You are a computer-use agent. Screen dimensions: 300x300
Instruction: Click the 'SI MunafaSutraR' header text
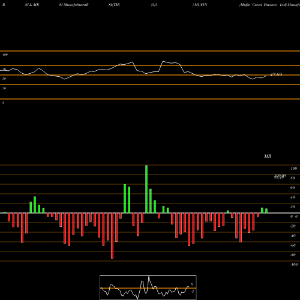pos(74,5)
